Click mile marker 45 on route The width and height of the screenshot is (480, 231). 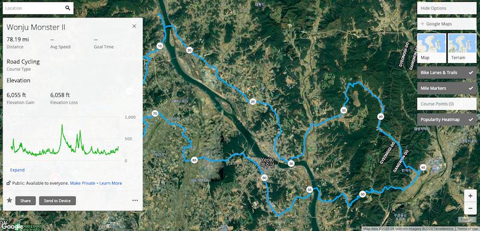tap(423, 167)
